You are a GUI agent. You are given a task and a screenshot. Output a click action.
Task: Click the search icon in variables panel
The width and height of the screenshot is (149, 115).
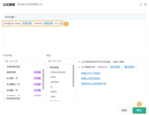(x=6, y=61)
